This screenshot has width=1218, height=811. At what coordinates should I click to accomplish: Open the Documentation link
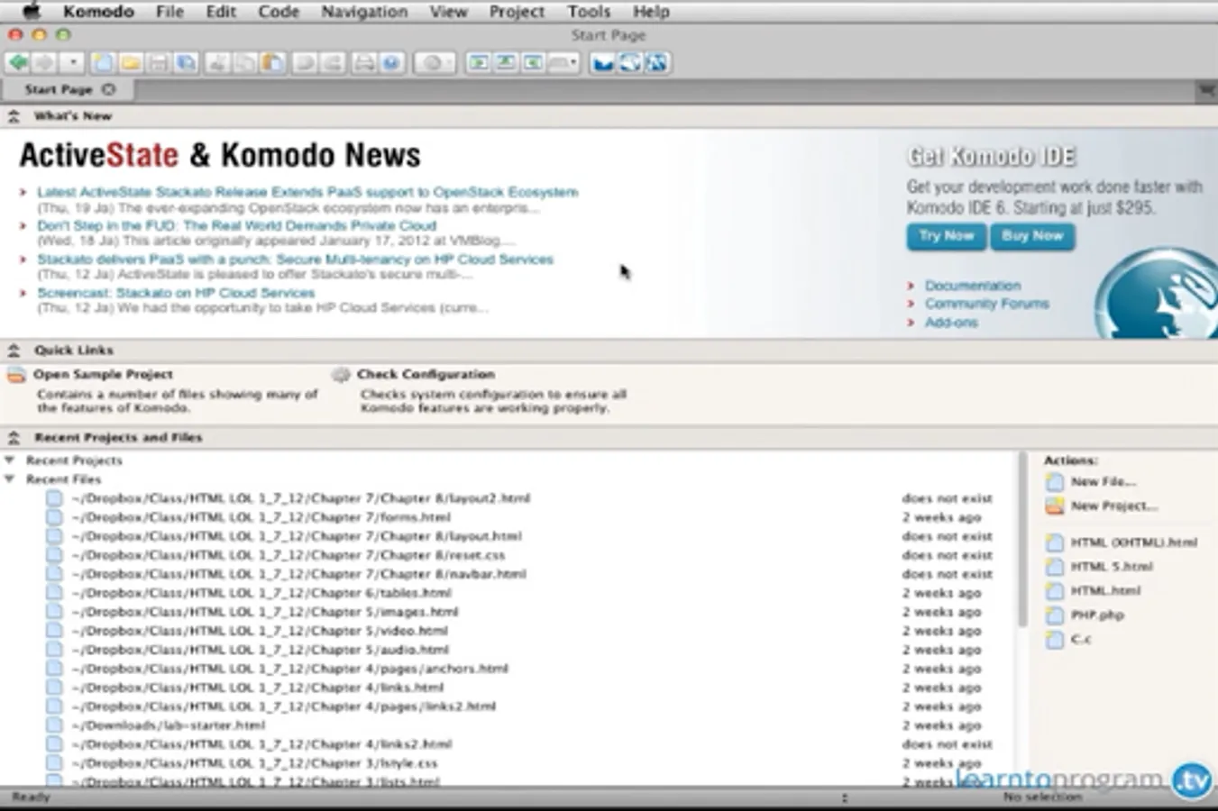973,286
